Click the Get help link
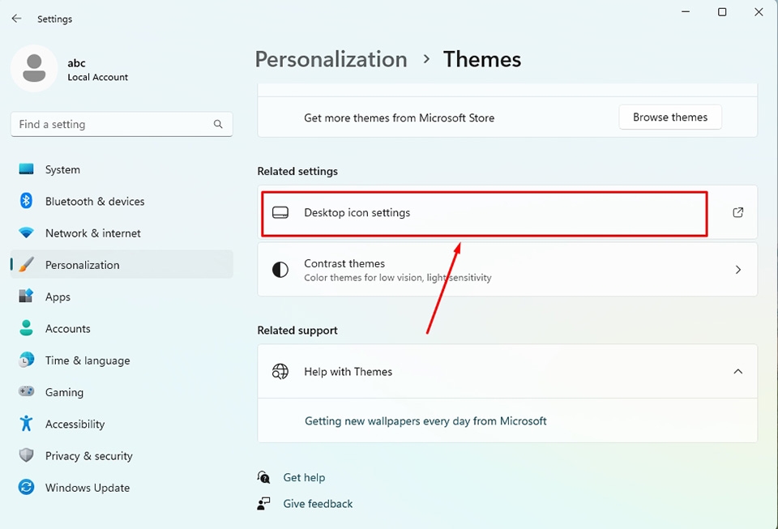778x529 pixels. click(304, 477)
